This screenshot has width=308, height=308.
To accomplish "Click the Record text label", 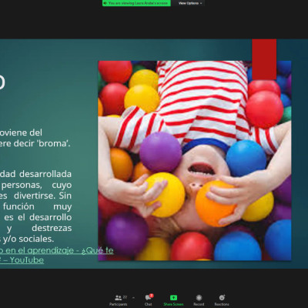I will click(199, 304).
